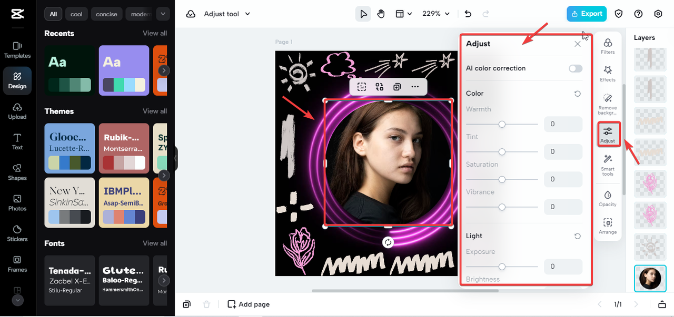
Task: Click View all next to Recents
Action: (155, 33)
